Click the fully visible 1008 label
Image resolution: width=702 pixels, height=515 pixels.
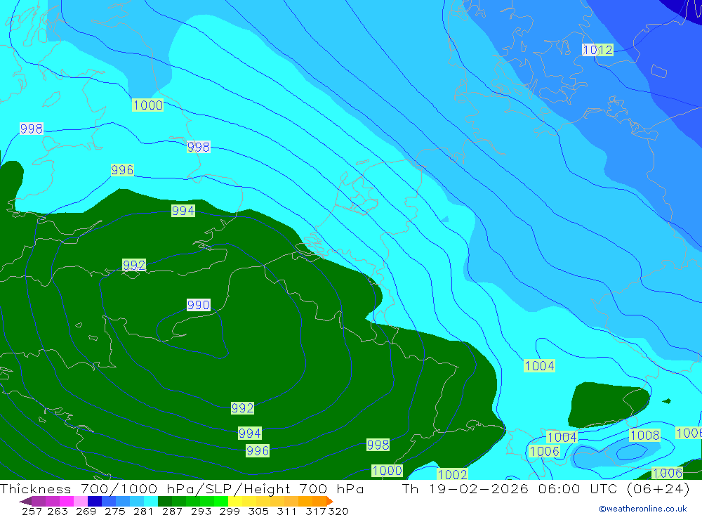tap(644, 435)
